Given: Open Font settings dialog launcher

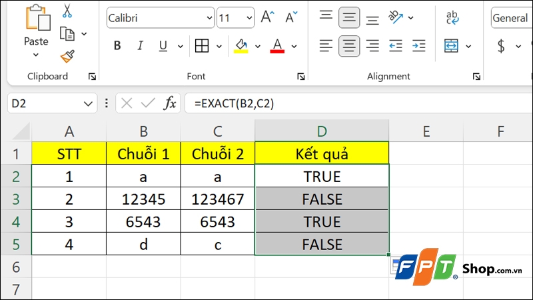Looking at the screenshot, I should click(x=301, y=77).
